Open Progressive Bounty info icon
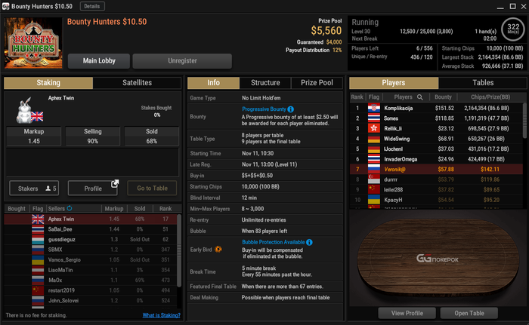Viewport: 529px width, 325px height. [290, 109]
